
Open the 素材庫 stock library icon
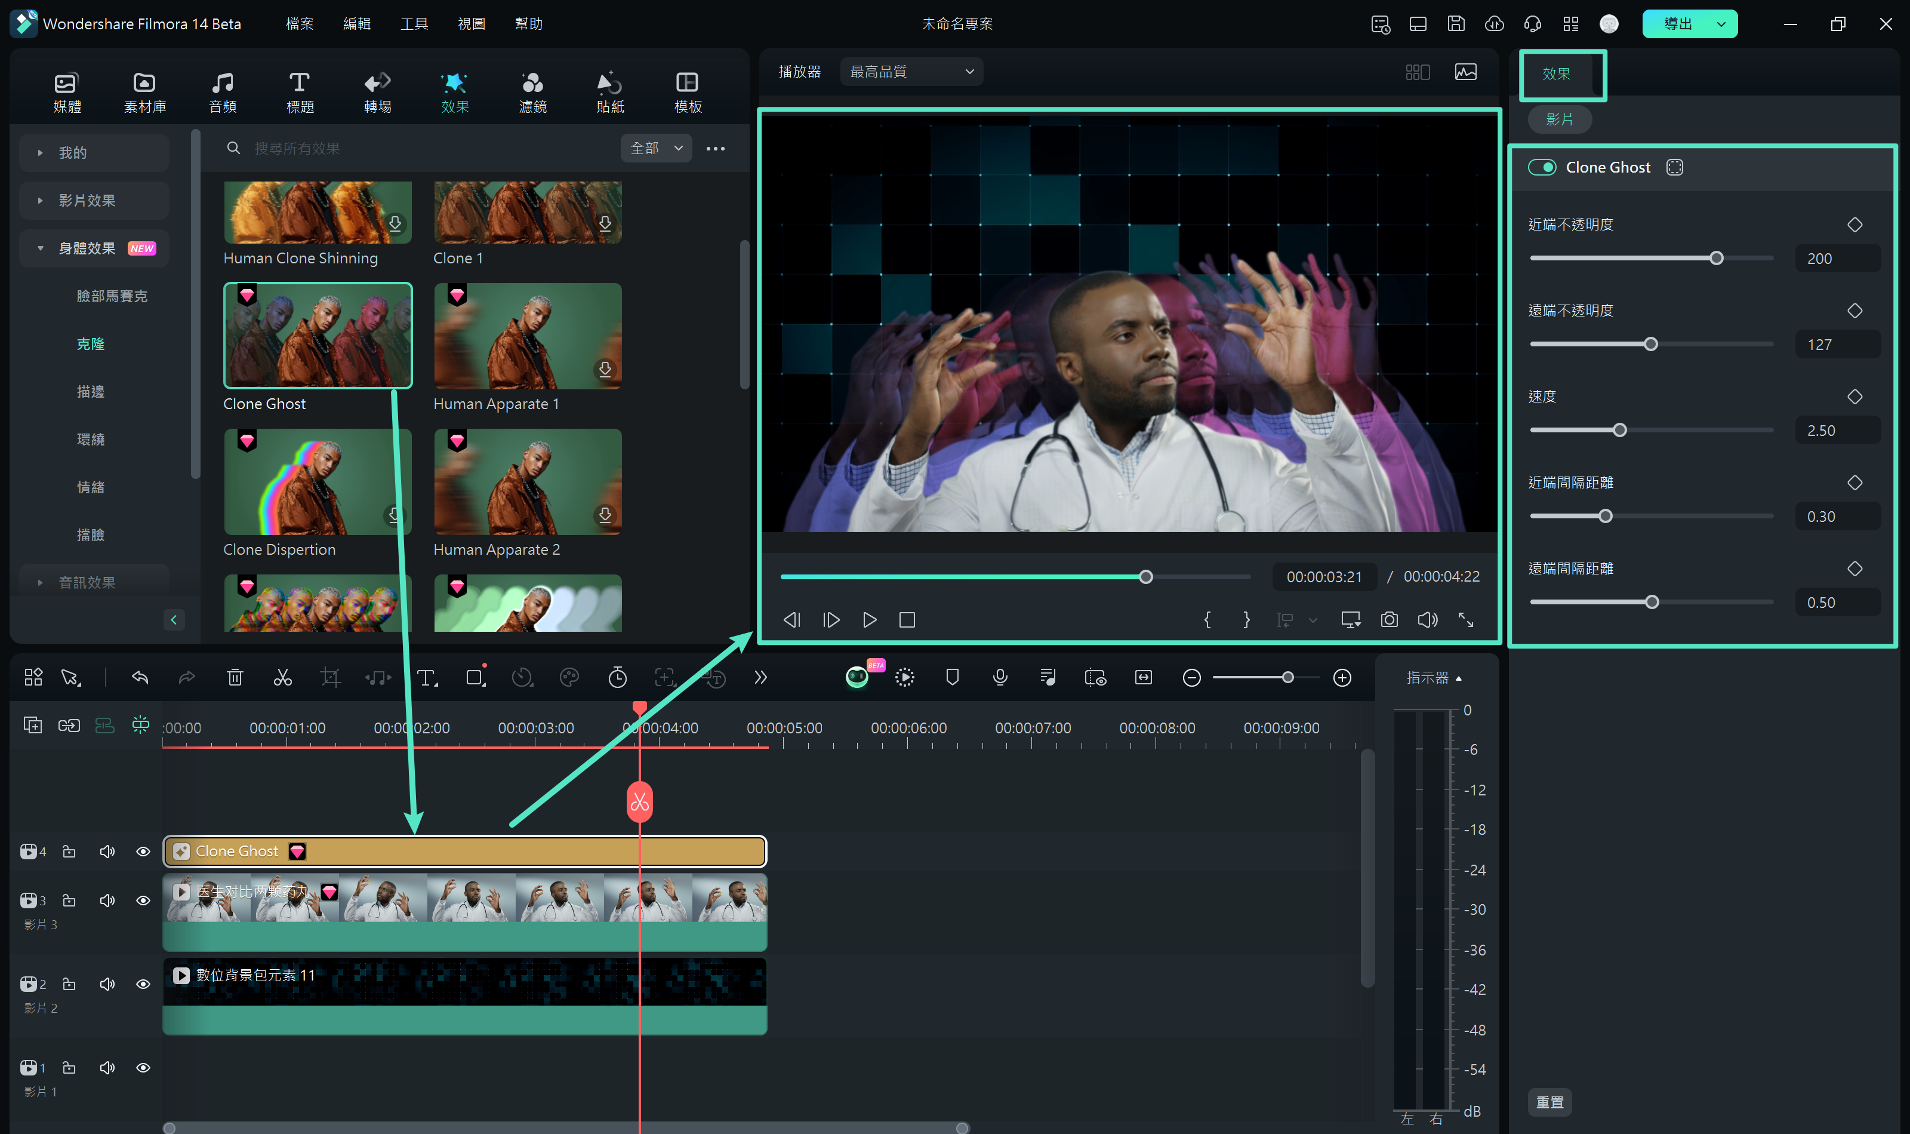[x=144, y=93]
